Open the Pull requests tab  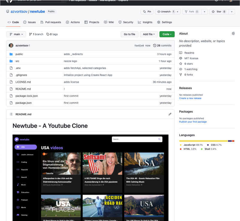pyautogui.click(x=51, y=22)
